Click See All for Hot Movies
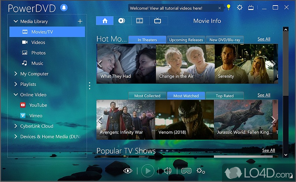The image size is (296, 182). [264, 39]
